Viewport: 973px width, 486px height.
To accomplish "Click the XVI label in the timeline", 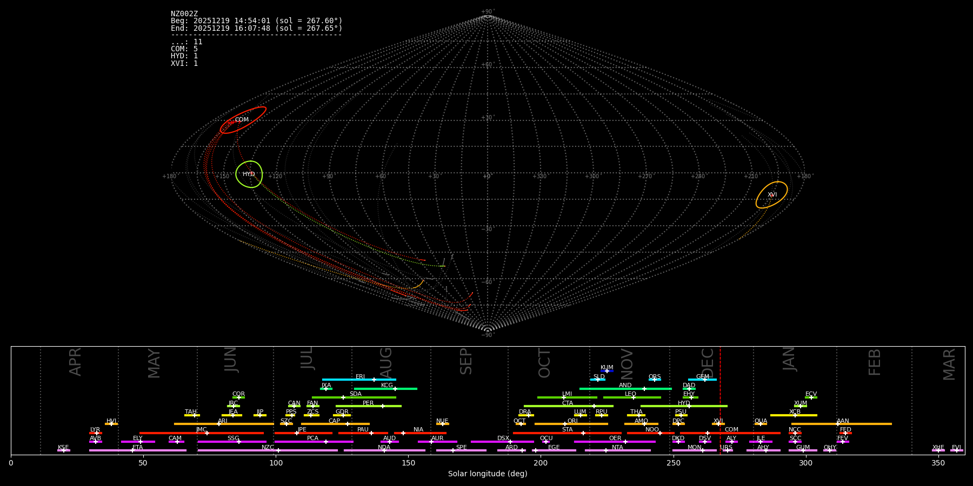I will point(718,421).
